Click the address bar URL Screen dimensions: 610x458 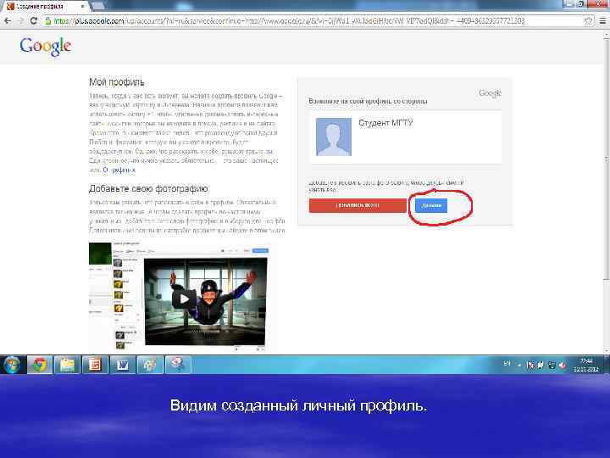pyautogui.click(x=288, y=21)
